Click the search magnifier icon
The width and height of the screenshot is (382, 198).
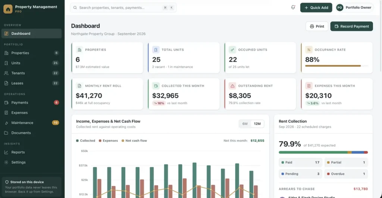[x=75, y=7]
